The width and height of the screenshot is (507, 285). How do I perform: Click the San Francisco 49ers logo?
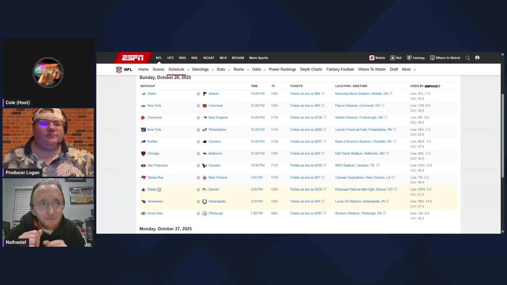(x=143, y=165)
